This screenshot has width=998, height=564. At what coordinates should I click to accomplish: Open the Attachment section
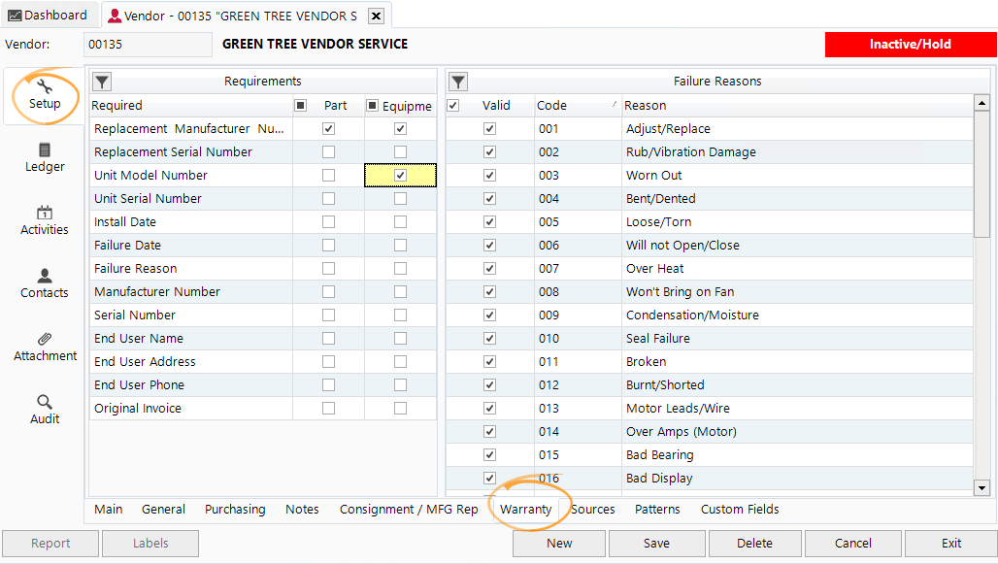point(44,347)
